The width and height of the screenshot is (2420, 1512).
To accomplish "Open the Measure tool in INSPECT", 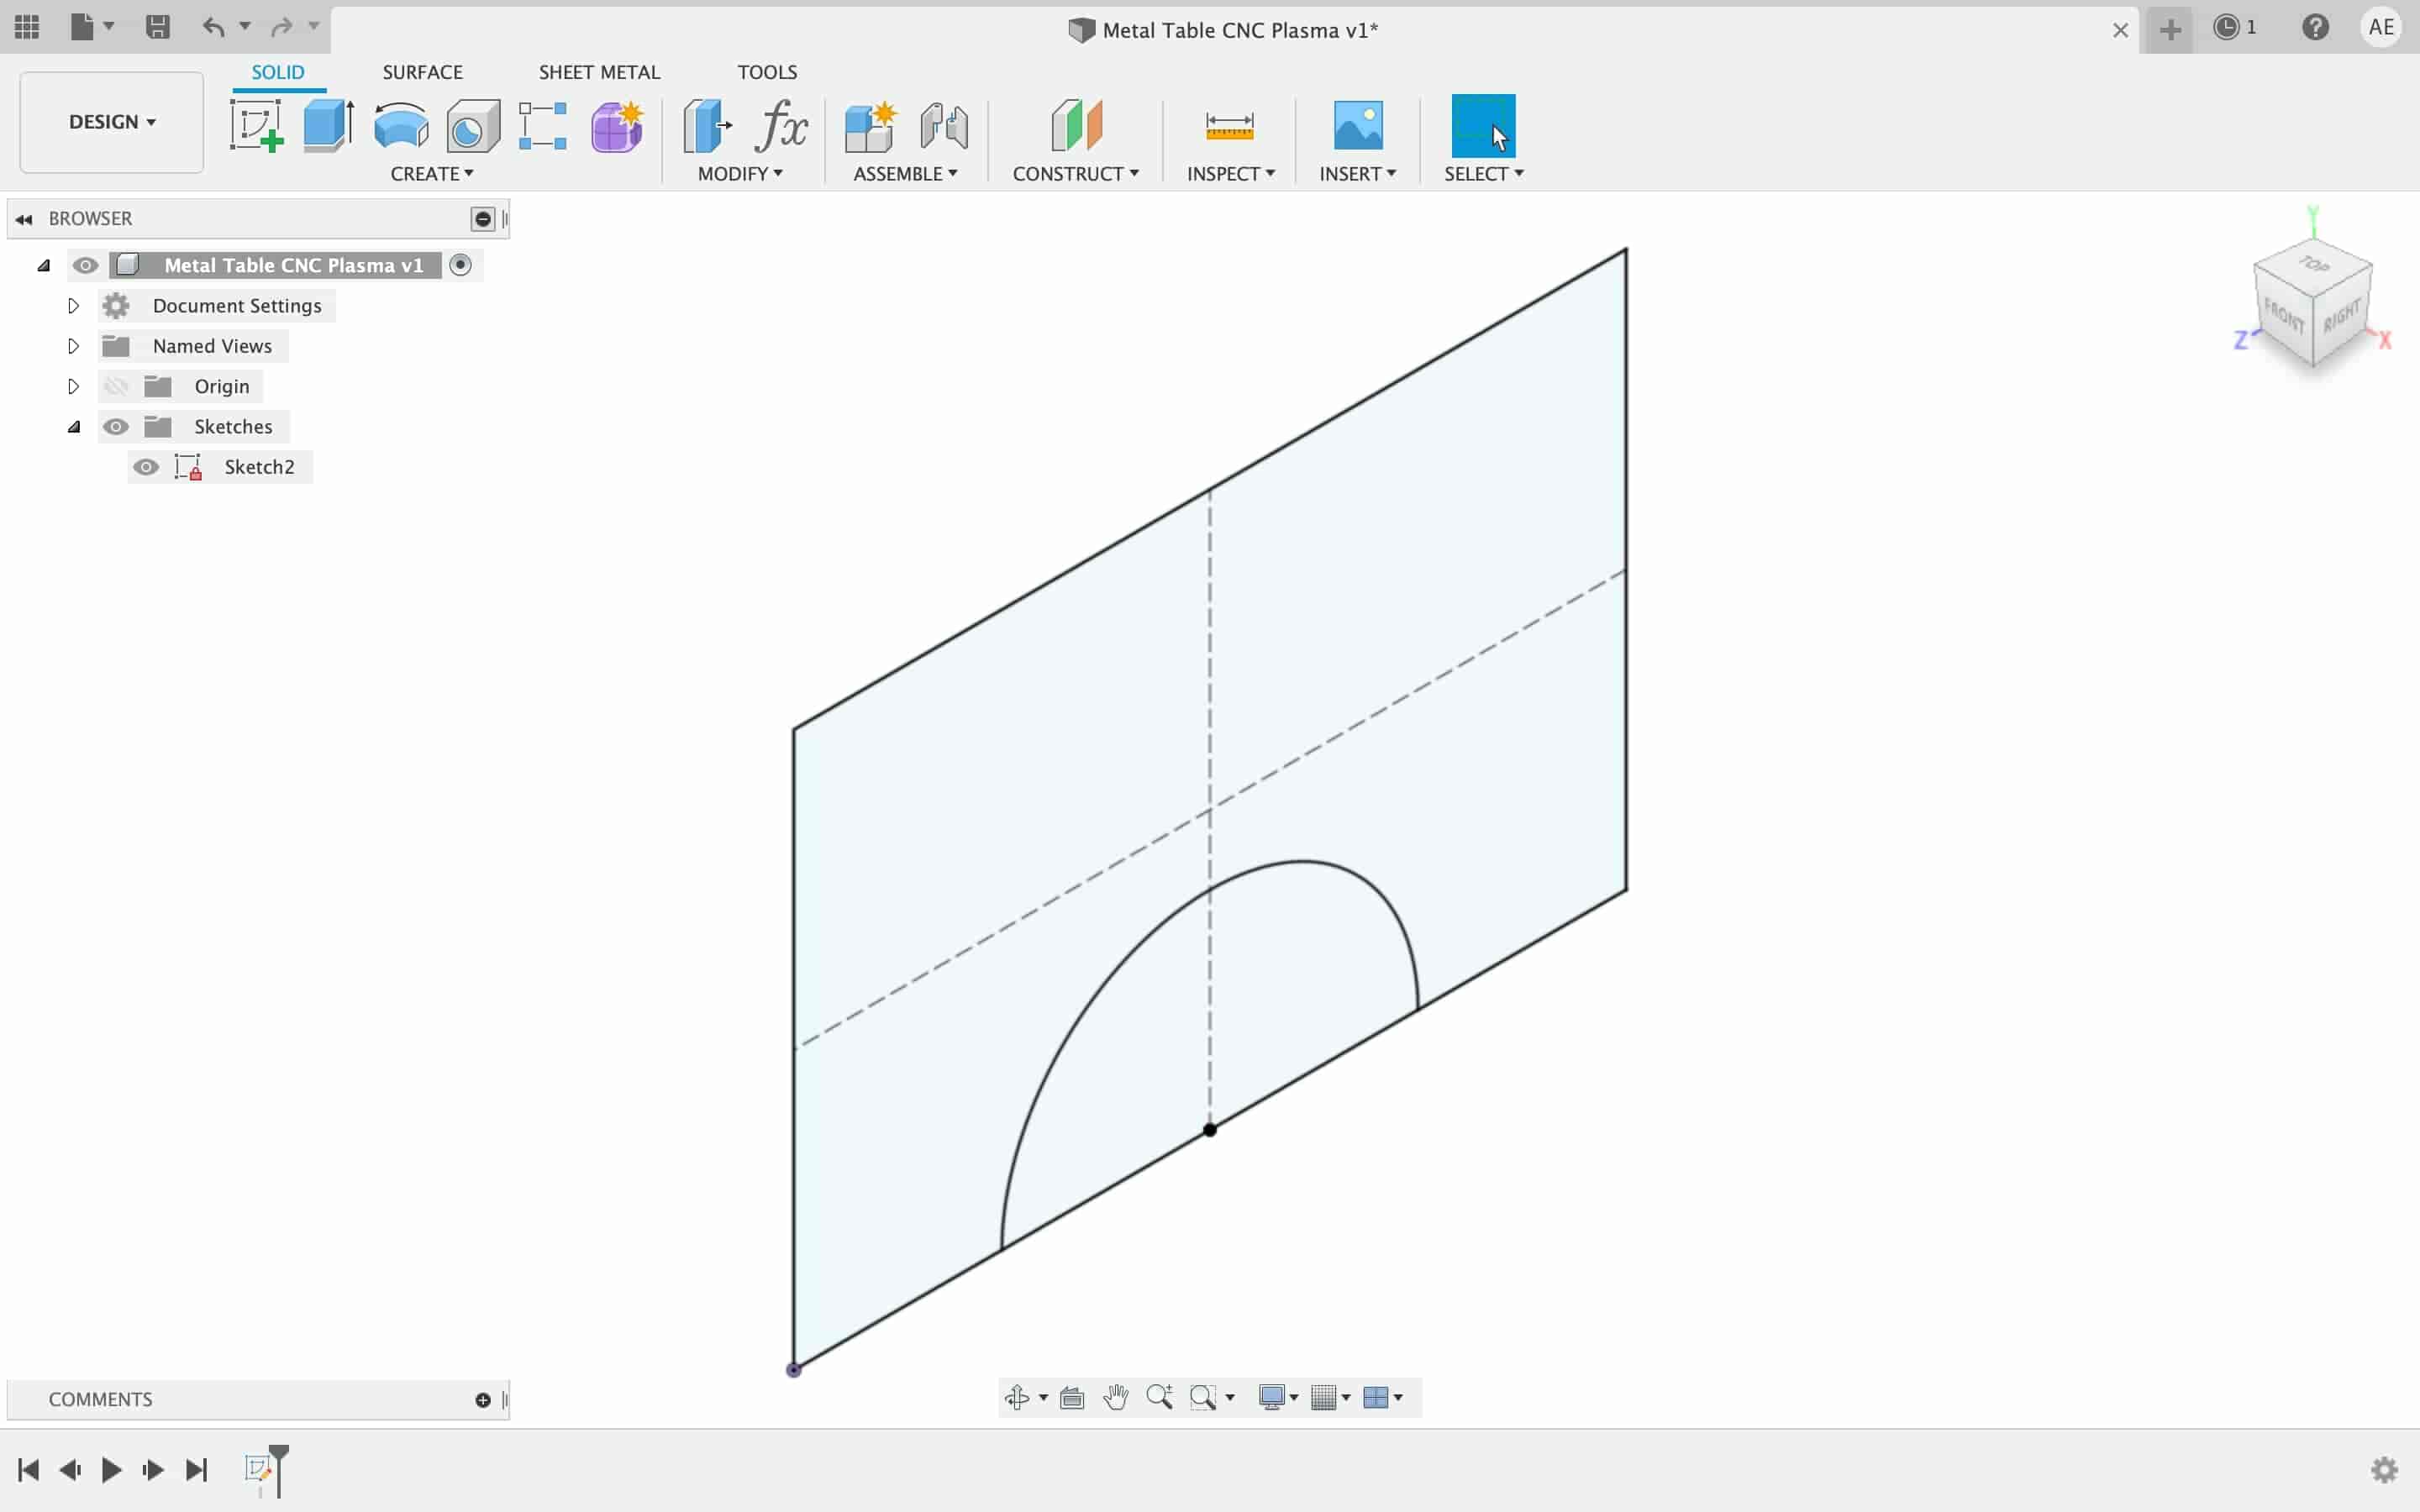I will 1230,123.
